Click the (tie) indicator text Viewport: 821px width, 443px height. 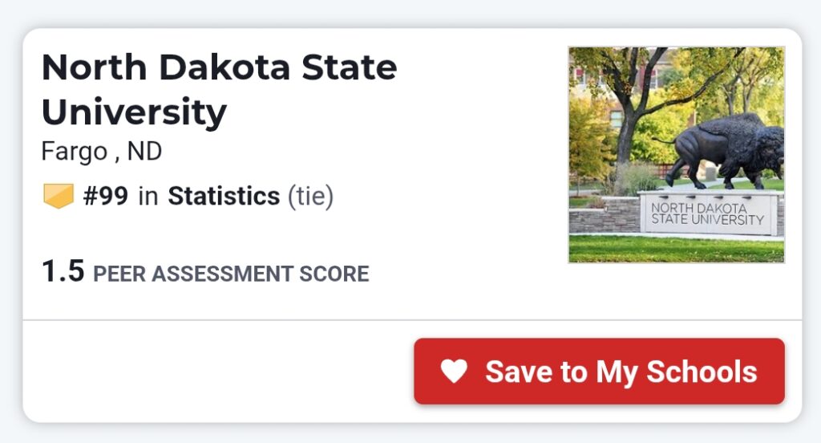(x=310, y=196)
